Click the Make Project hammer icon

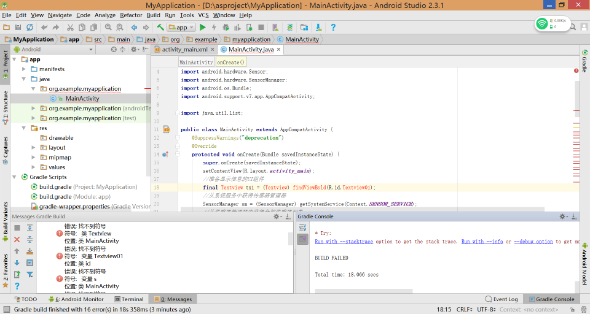pyautogui.click(x=160, y=28)
